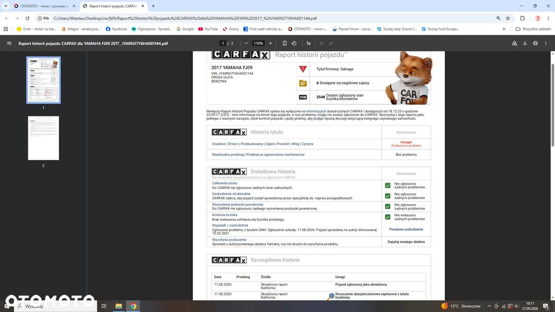Image resolution: width=555 pixels, height=312 pixels.
Task: Save the PDF to Google Drive
Action: (x=514, y=43)
